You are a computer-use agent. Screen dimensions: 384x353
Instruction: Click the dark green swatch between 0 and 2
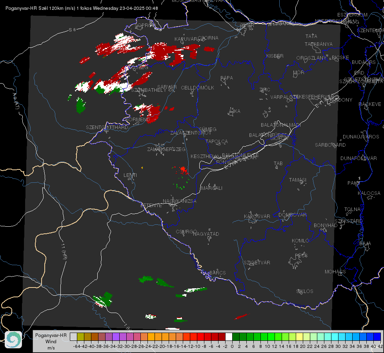236,337
